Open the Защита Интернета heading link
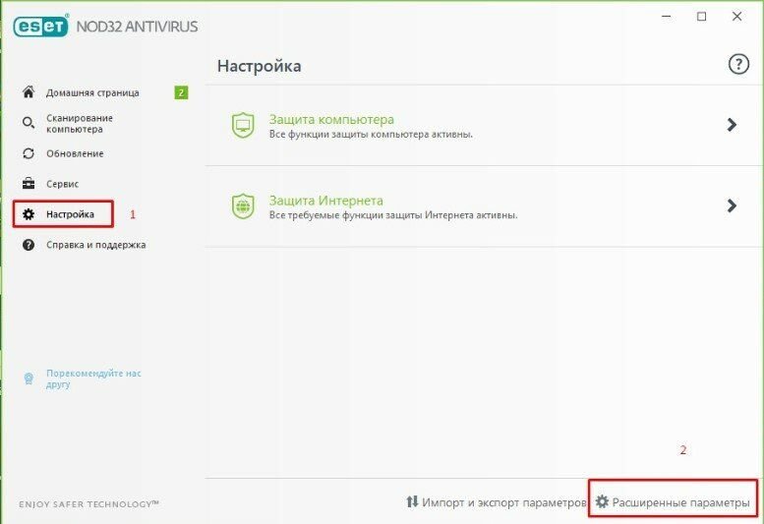 [325, 201]
